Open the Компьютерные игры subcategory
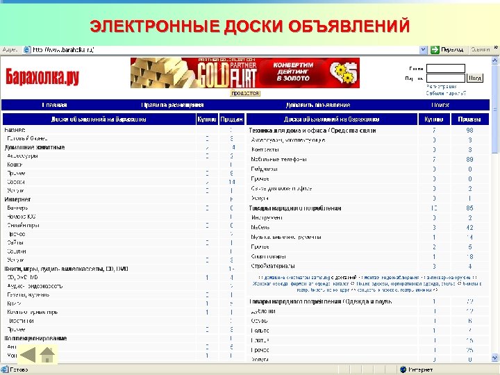This screenshot has height=375, width=500. pyautogui.click(x=32, y=312)
